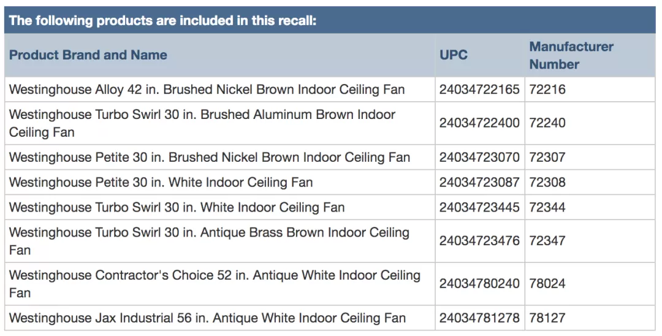662x336 pixels.
Task: Click UPC 24034722165
Action: point(479,90)
